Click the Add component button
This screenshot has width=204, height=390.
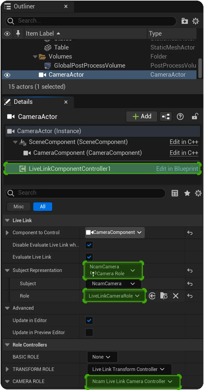(142, 117)
